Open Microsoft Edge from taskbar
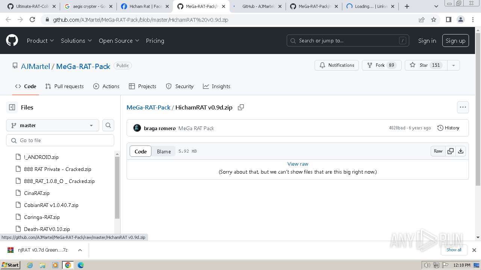Image resolution: width=481 pixels, height=270 pixels. (x=81, y=265)
